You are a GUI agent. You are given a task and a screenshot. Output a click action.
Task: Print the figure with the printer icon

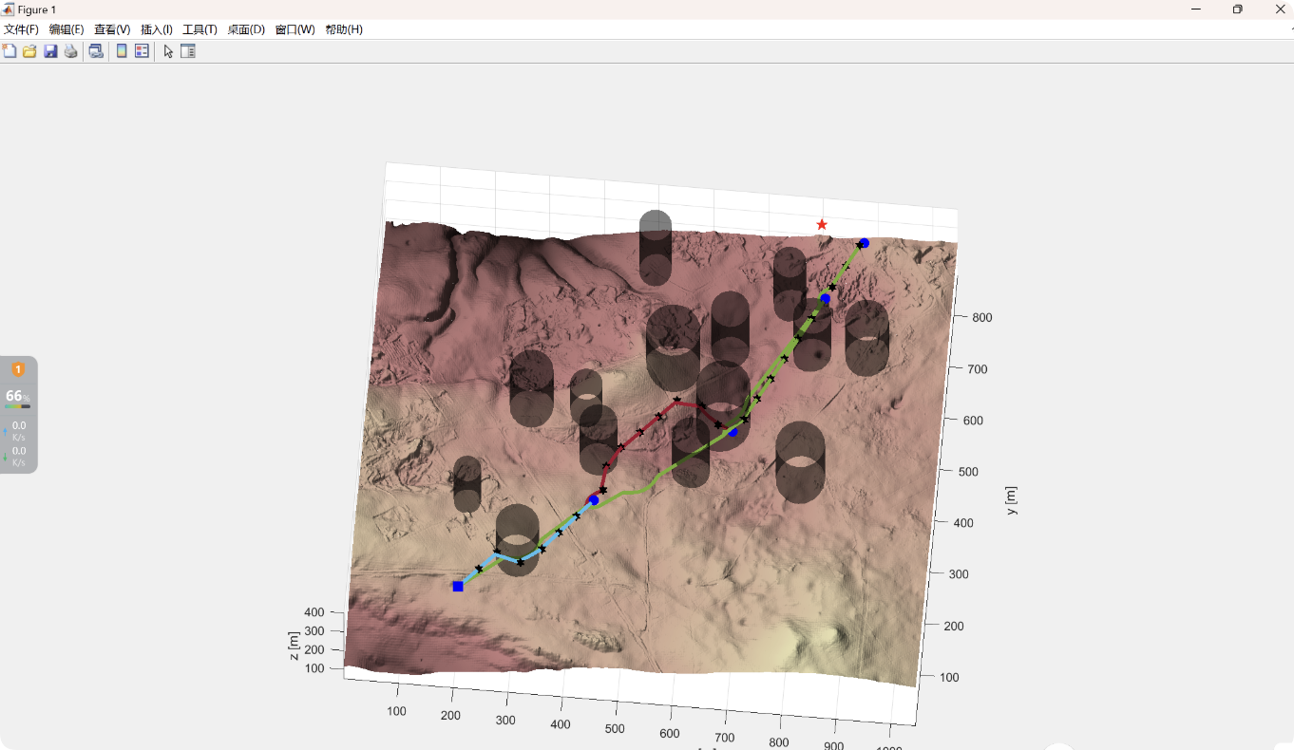[x=70, y=51]
